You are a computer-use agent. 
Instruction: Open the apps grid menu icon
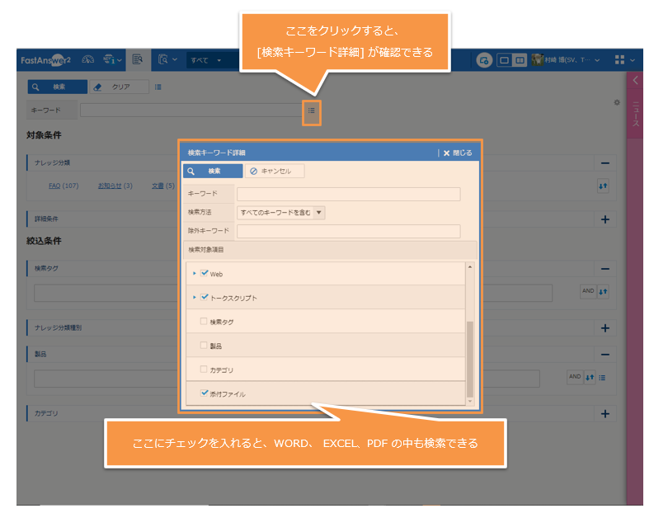click(x=619, y=60)
